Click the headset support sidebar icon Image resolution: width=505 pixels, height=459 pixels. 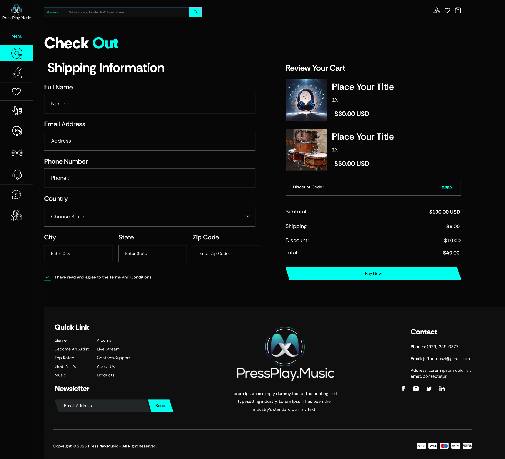17,174
